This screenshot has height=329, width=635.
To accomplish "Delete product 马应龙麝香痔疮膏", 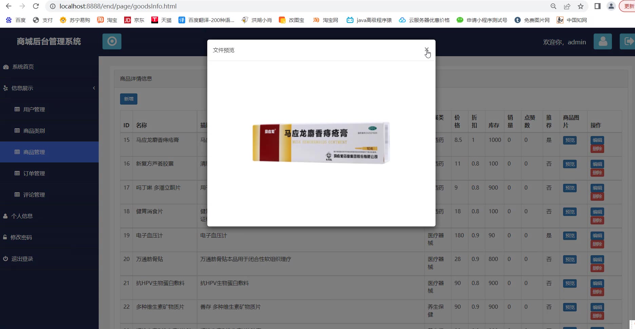I will [597, 149].
